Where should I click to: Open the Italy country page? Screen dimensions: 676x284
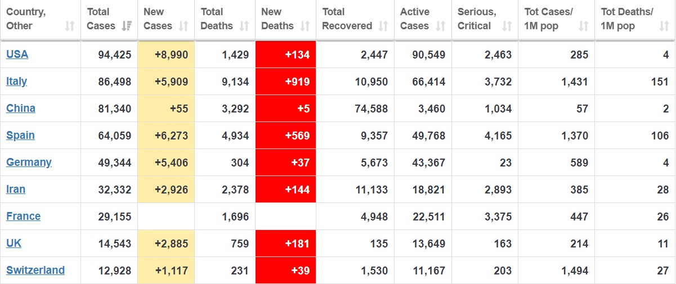point(16,82)
